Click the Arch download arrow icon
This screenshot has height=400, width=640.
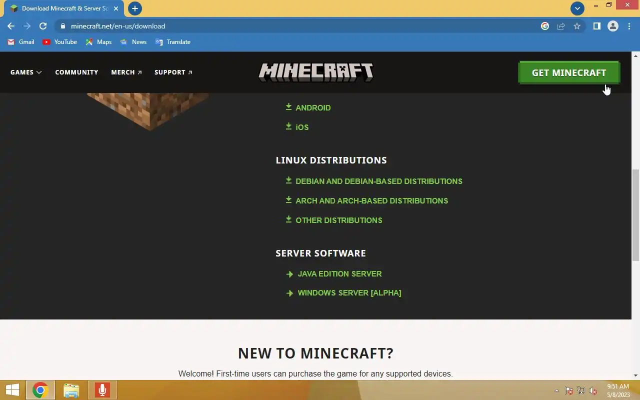coord(288,200)
